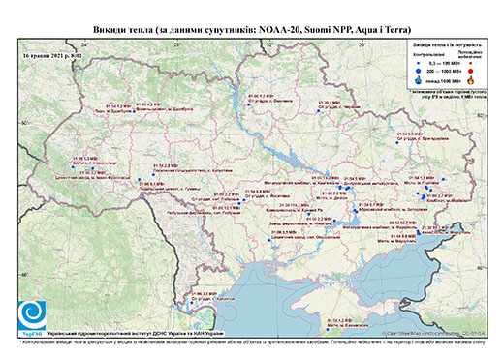The image size is (504, 356).
Task: Click the 'Волинь-цемент, м. Здолбунів' label
Action: [165, 109]
